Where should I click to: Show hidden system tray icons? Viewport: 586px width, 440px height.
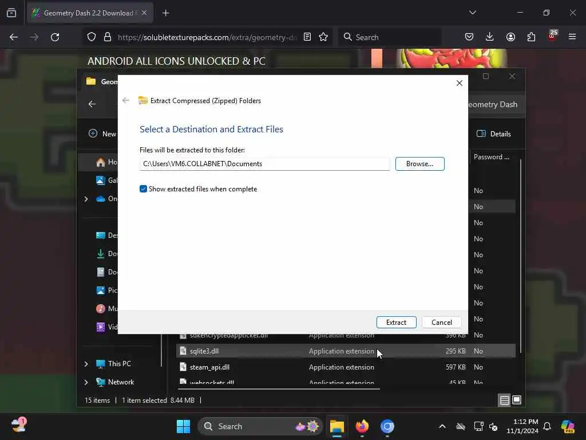(x=442, y=426)
